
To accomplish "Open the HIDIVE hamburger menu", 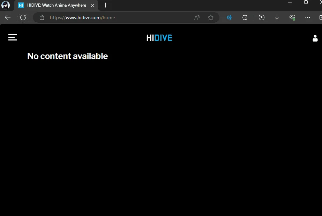I will (12, 37).
